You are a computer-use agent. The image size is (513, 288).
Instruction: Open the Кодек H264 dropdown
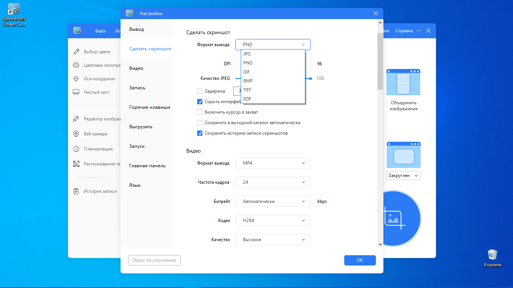273,220
